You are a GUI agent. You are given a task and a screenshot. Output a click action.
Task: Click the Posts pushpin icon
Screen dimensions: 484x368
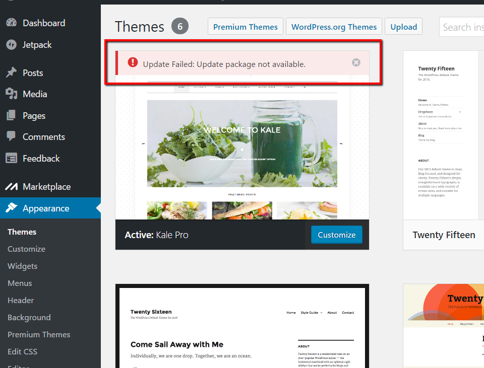tap(12, 72)
